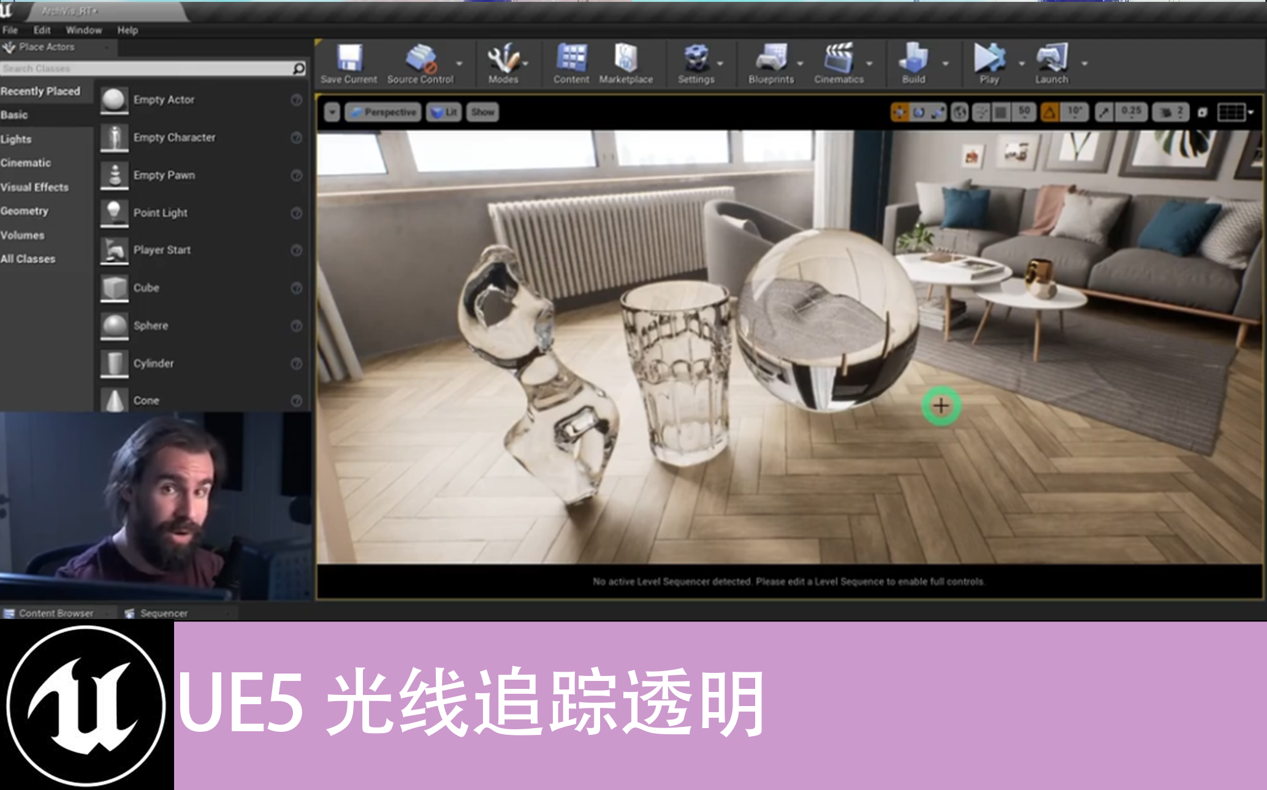Click the Save Current toolbar icon
Image resolution: width=1267 pixels, height=790 pixels.
349,58
